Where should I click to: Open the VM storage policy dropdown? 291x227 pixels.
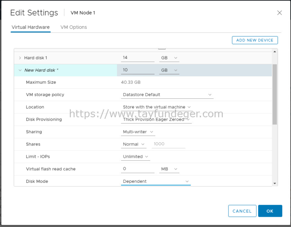tap(167, 95)
